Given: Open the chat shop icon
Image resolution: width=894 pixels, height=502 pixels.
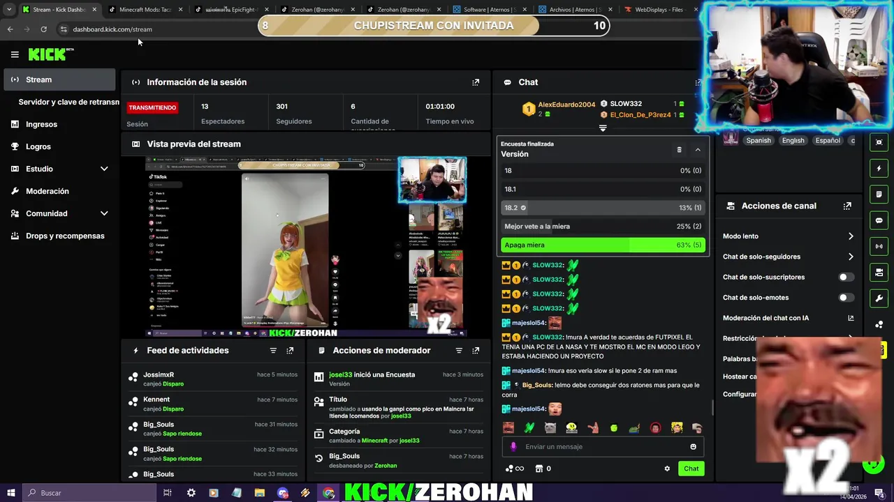Looking at the screenshot, I should coord(538,469).
